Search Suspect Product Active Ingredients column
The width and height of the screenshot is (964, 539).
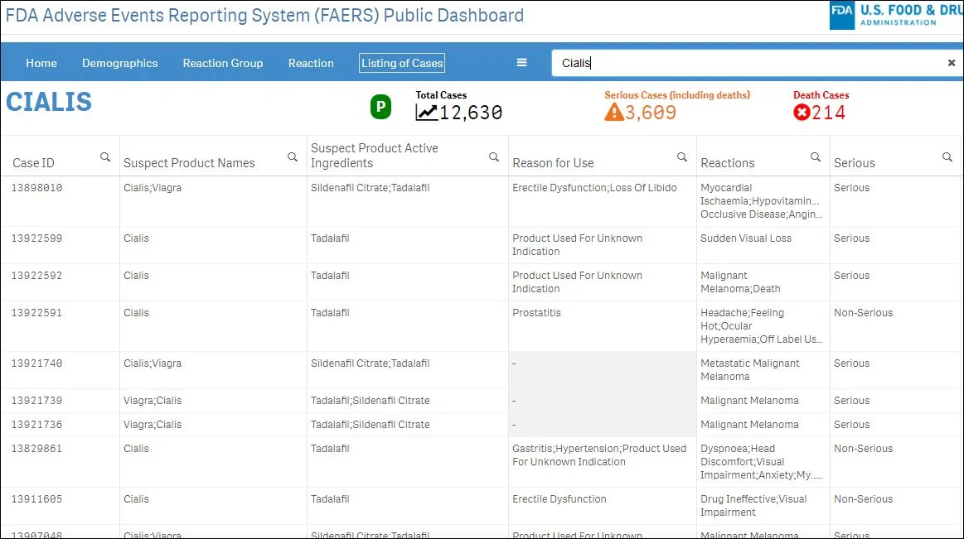pyautogui.click(x=494, y=157)
